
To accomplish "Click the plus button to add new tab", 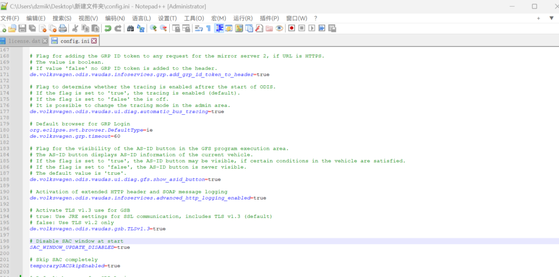I will [x=538, y=19].
